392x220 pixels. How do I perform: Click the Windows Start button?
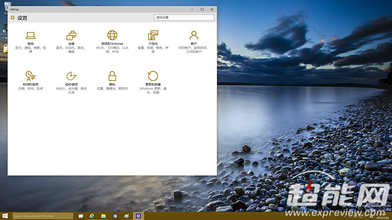(x=5, y=215)
